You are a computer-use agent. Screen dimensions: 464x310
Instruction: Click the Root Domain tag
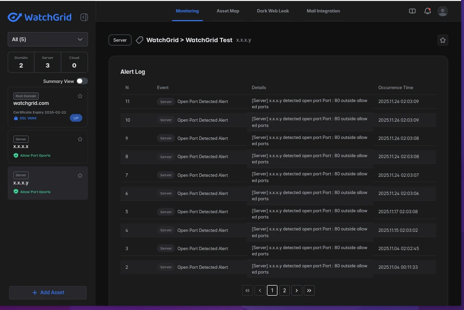pos(26,96)
